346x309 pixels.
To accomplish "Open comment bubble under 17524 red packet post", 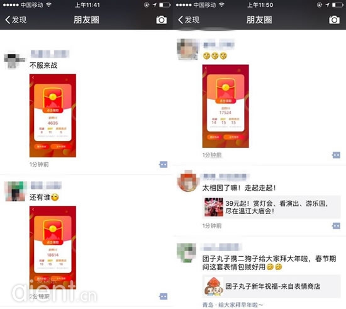I will click(x=336, y=155).
